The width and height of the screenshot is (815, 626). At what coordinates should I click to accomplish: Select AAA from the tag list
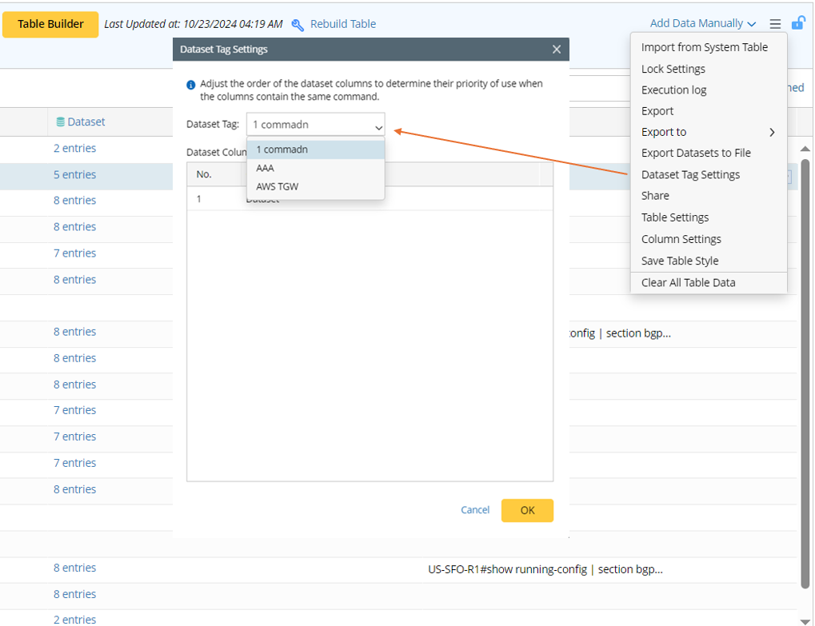click(x=266, y=168)
